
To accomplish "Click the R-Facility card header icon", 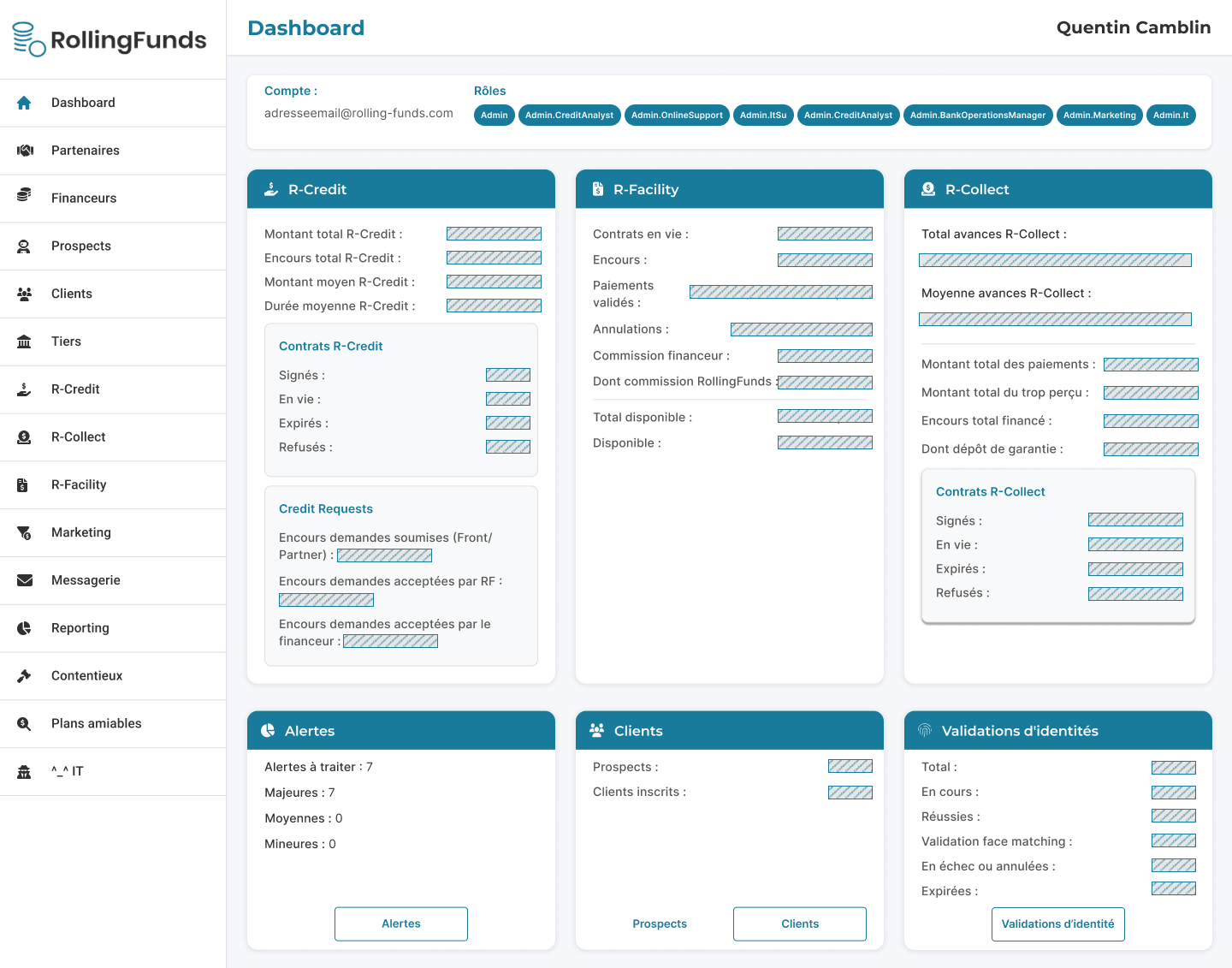I will tap(598, 189).
